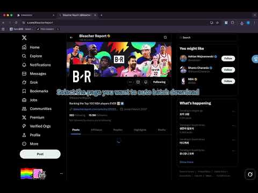Click the B/R profile picture
Viewport: 258px width, 193px height.
[82, 77]
